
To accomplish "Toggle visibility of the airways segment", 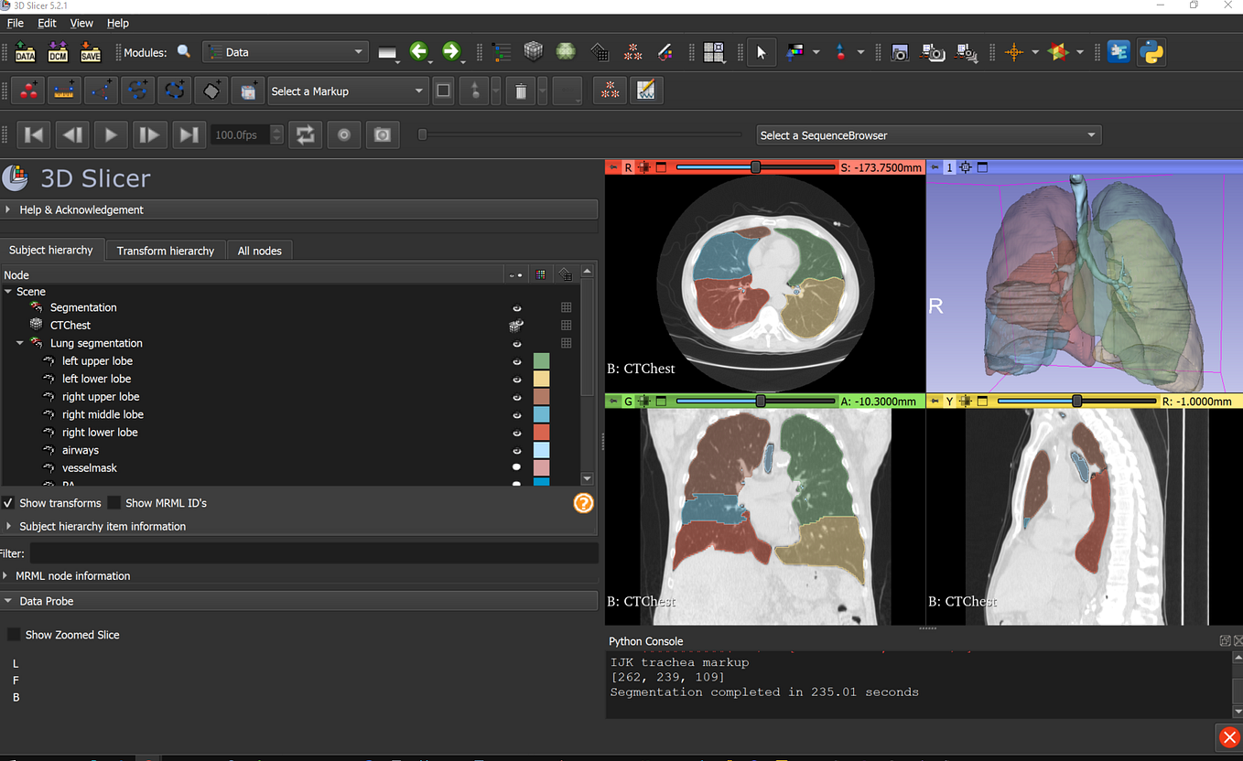I will tap(516, 449).
